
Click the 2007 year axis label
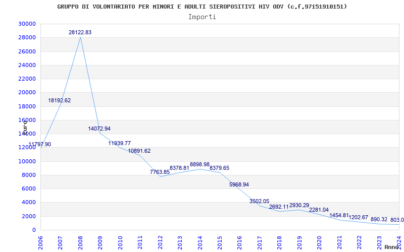pyautogui.click(x=60, y=242)
